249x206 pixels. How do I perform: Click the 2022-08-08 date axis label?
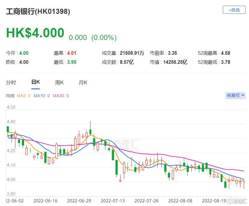tap(180, 201)
